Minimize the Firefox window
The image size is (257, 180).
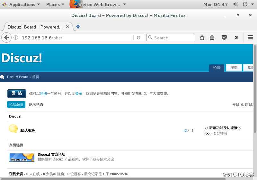(x=226, y=16)
